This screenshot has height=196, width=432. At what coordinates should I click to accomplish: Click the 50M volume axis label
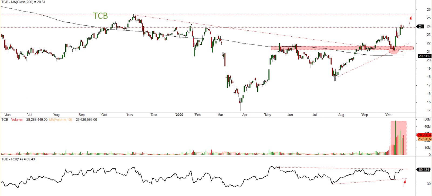[428, 119]
